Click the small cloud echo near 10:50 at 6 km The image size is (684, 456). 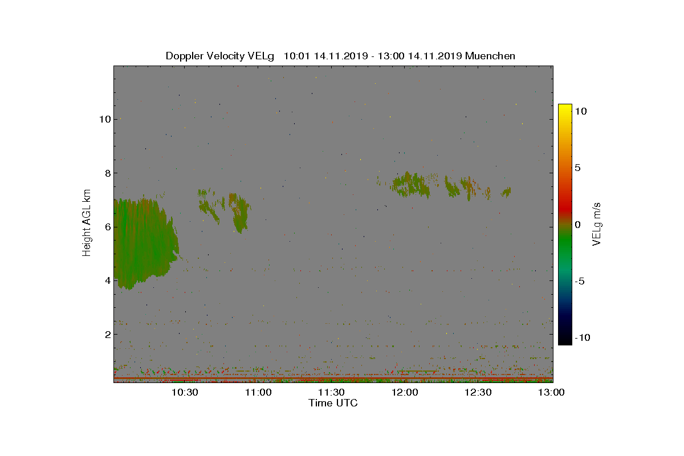[241, 213]
